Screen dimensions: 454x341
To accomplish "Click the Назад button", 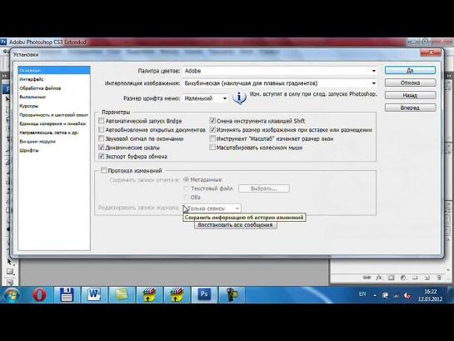I will [410, 95].
